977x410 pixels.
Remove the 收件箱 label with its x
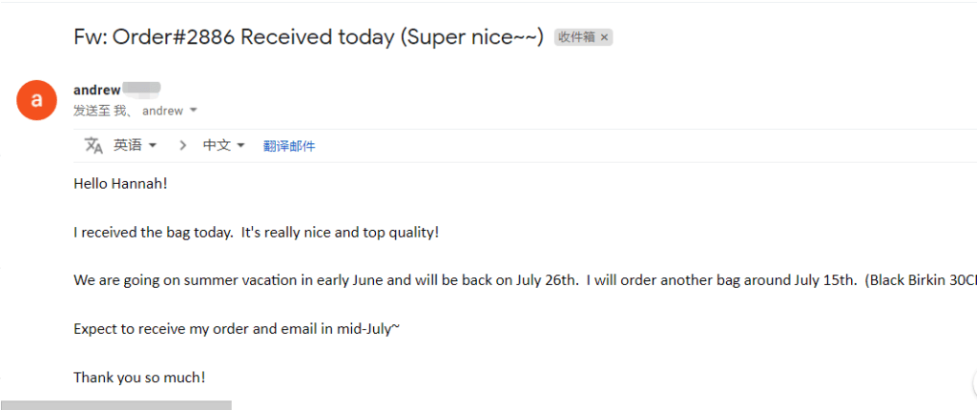pos(605,37)
